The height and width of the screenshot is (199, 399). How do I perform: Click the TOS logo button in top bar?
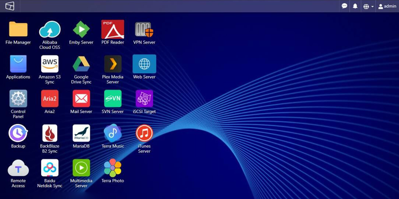10,6
